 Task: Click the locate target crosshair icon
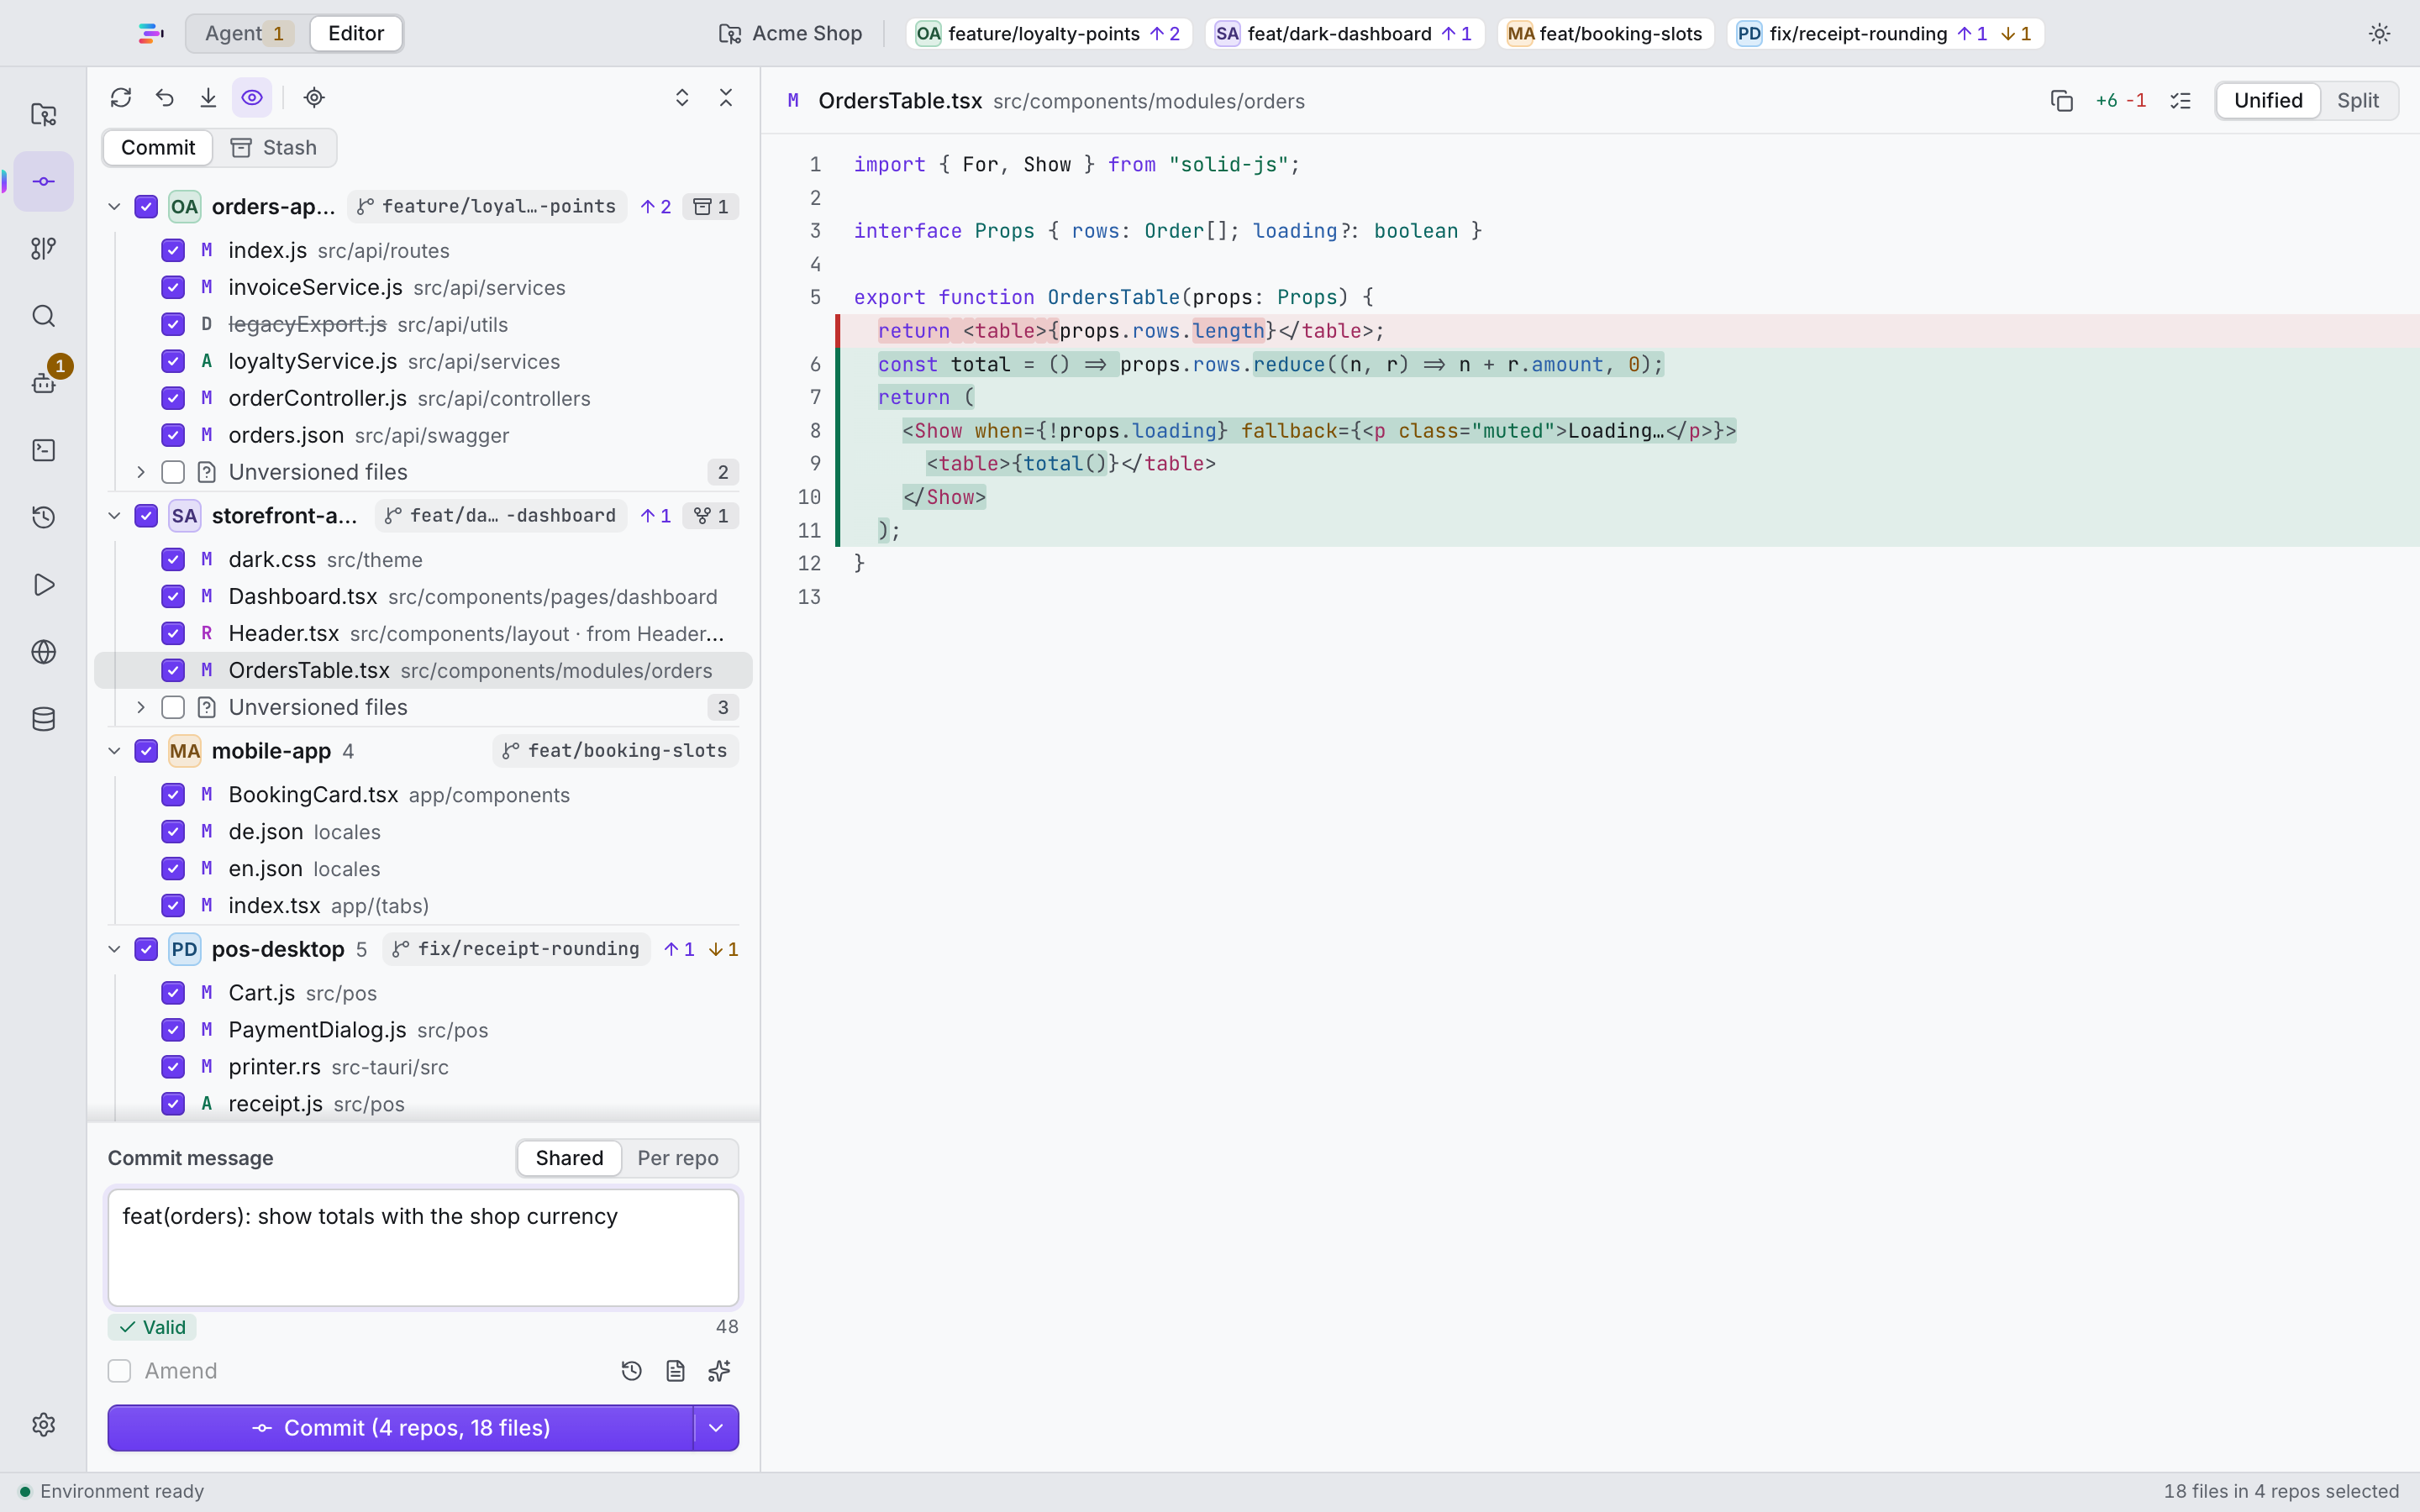(314, 97)
